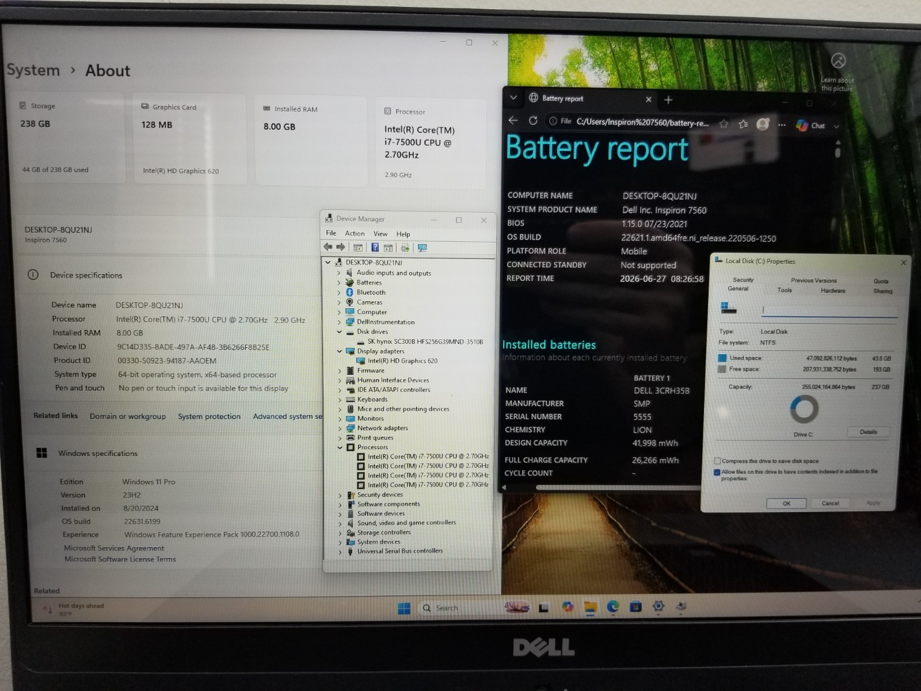Open Copilot Chat in Edge
Screen dimensions: 921x691
click(810, 126)
